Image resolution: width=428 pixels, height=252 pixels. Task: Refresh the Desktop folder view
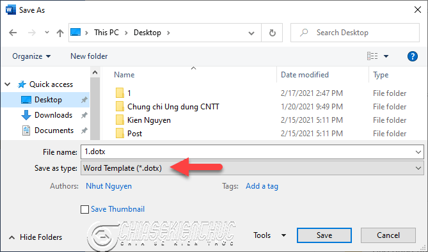point(272,33)
